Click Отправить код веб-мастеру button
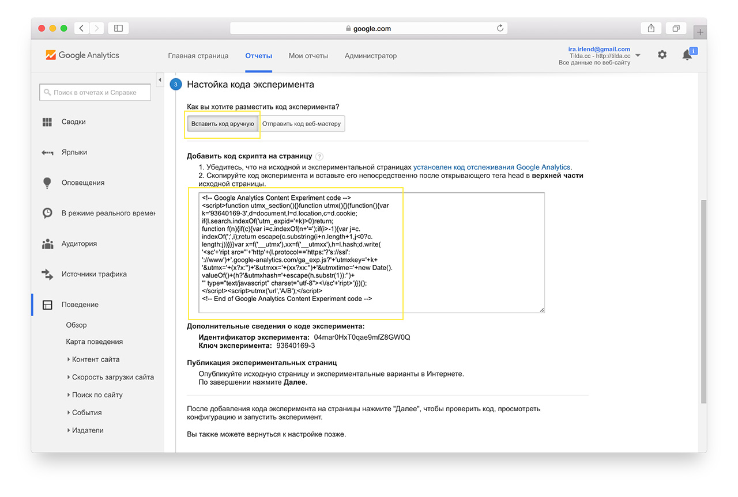 302,124
